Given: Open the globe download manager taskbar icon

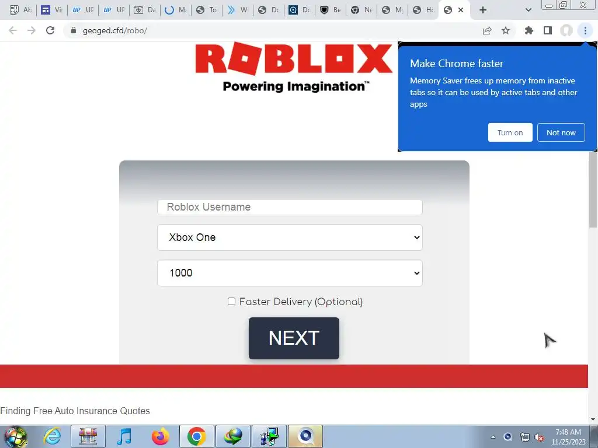Looking at the screenshot, I should 232,436.
